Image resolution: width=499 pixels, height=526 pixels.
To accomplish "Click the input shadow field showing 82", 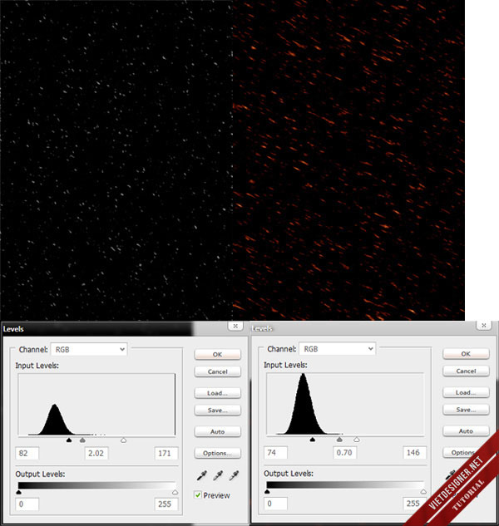I will pos(27,453).
